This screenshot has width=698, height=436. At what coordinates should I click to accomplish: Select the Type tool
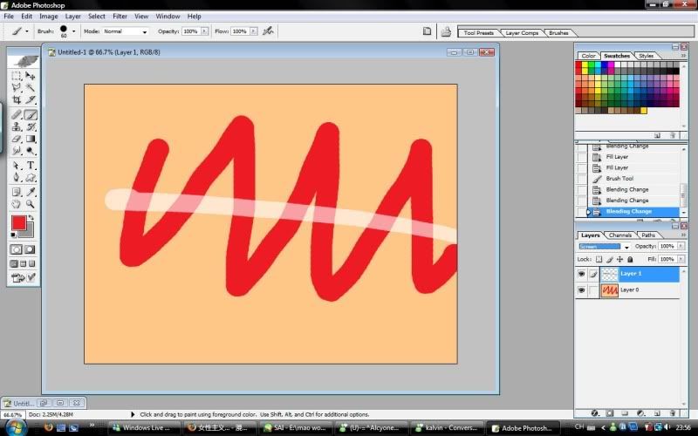click(31, 165)
